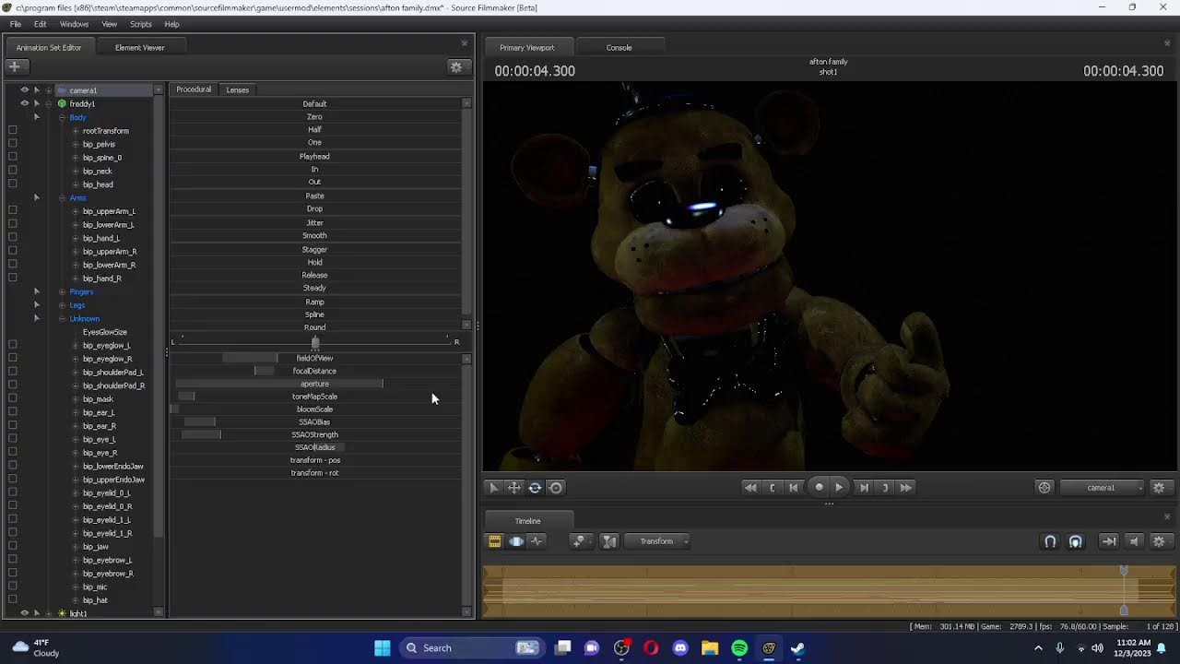The width and height of the screenshot is (1180, 664).
Task: Switch to the Element Viewer tab
Action: click(x=140, y=47)
